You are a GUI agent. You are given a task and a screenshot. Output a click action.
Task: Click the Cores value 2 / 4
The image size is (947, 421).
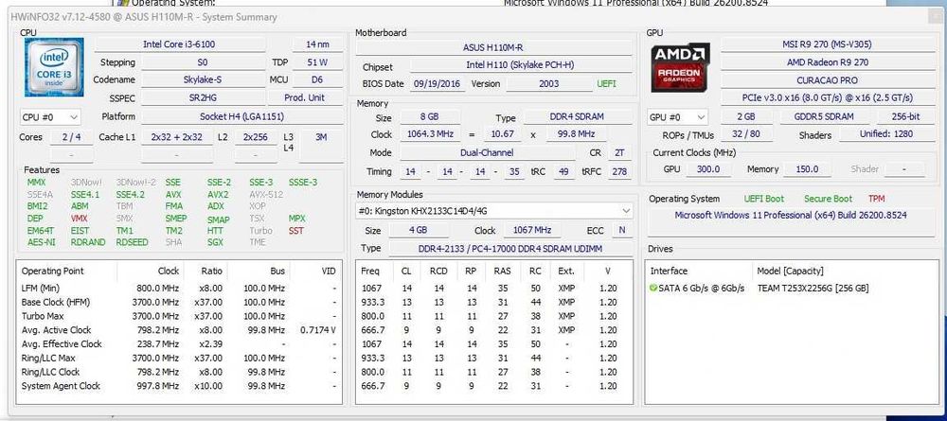(71, 137)
